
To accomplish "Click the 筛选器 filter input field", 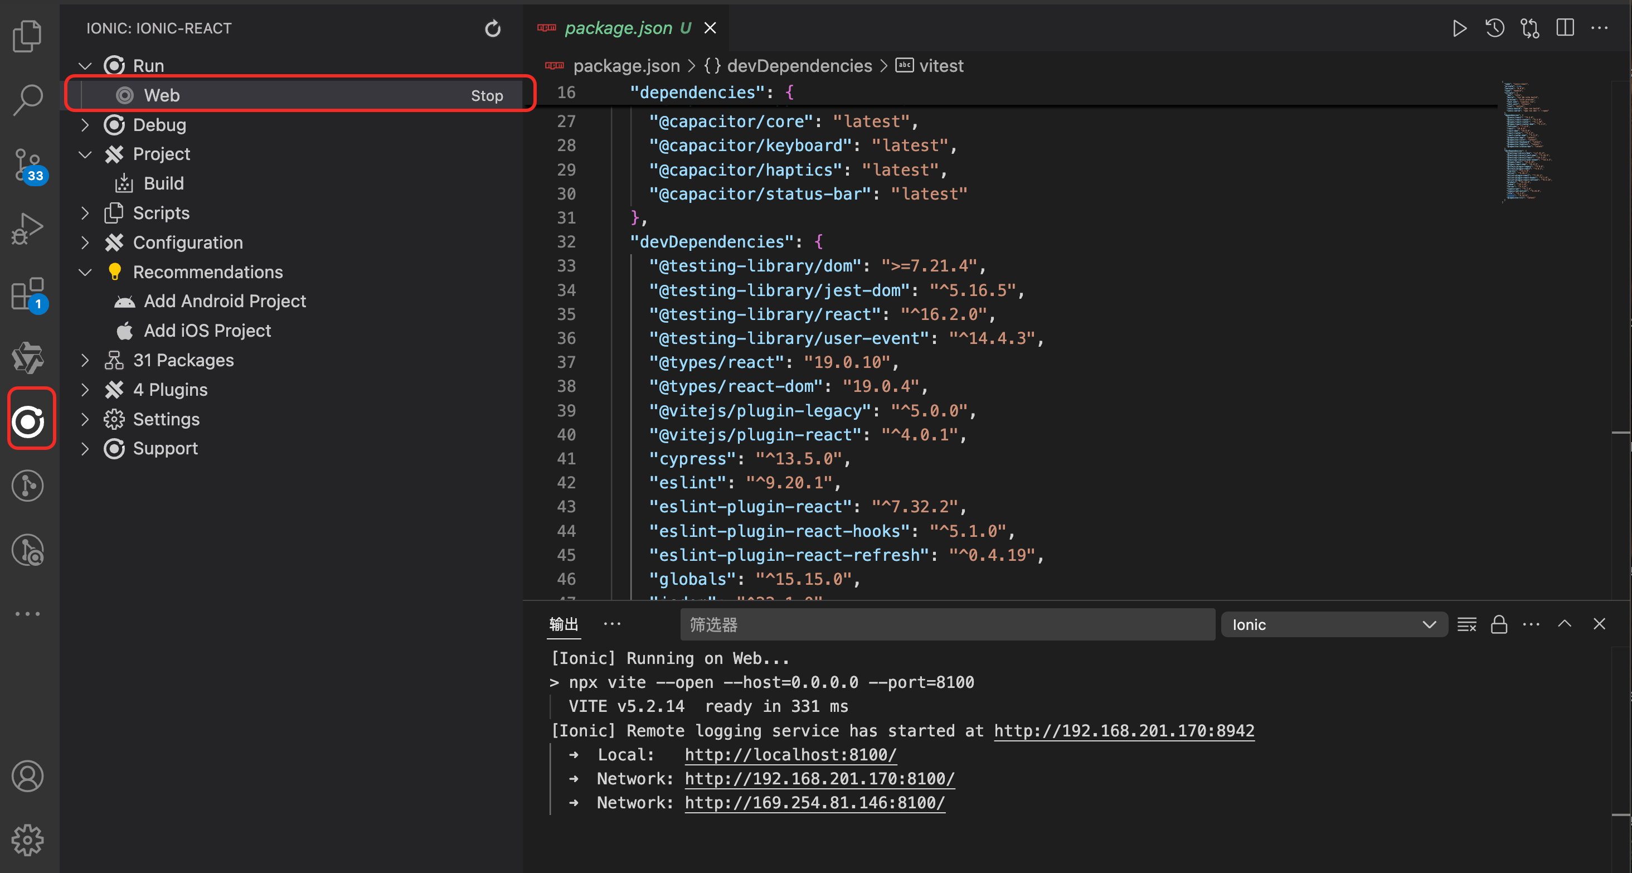I will point(946,625).
